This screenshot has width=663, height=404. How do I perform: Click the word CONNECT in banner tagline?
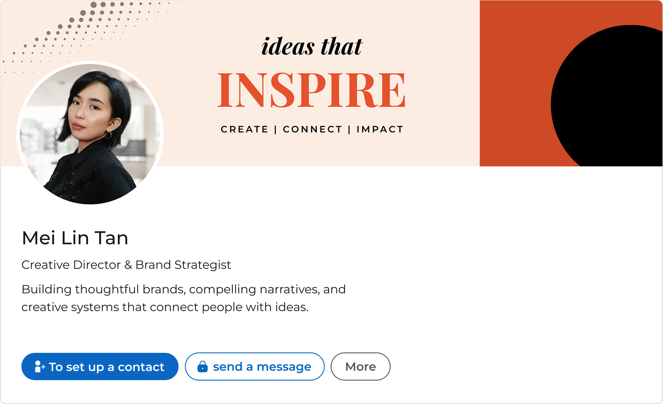312,129
